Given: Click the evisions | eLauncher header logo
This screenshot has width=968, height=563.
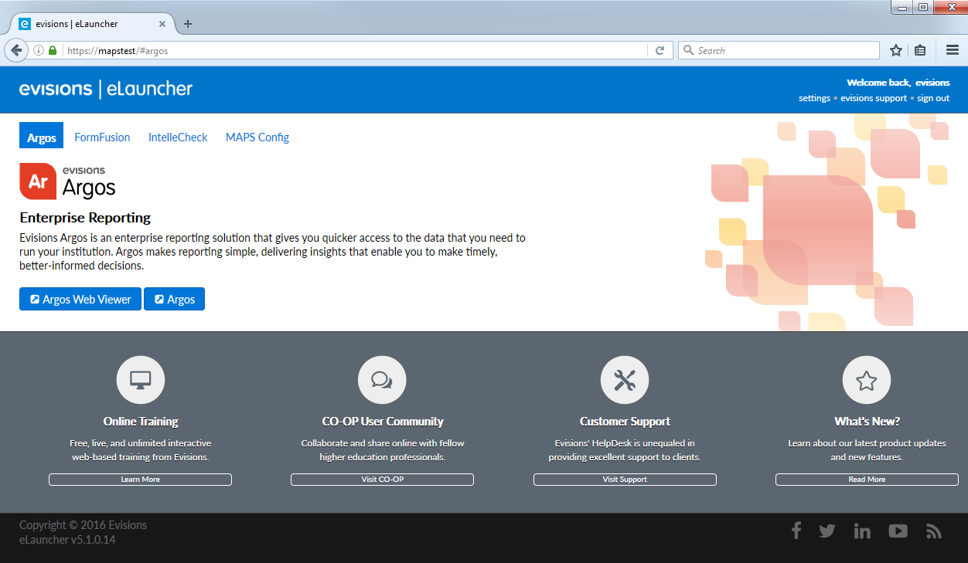Looking at the screenshot, I should pos(106,89).
